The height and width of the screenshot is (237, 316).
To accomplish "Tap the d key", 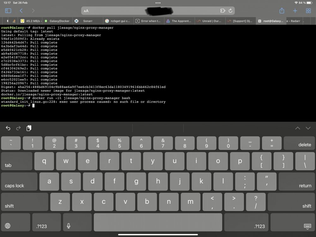I will click(93, 181).
